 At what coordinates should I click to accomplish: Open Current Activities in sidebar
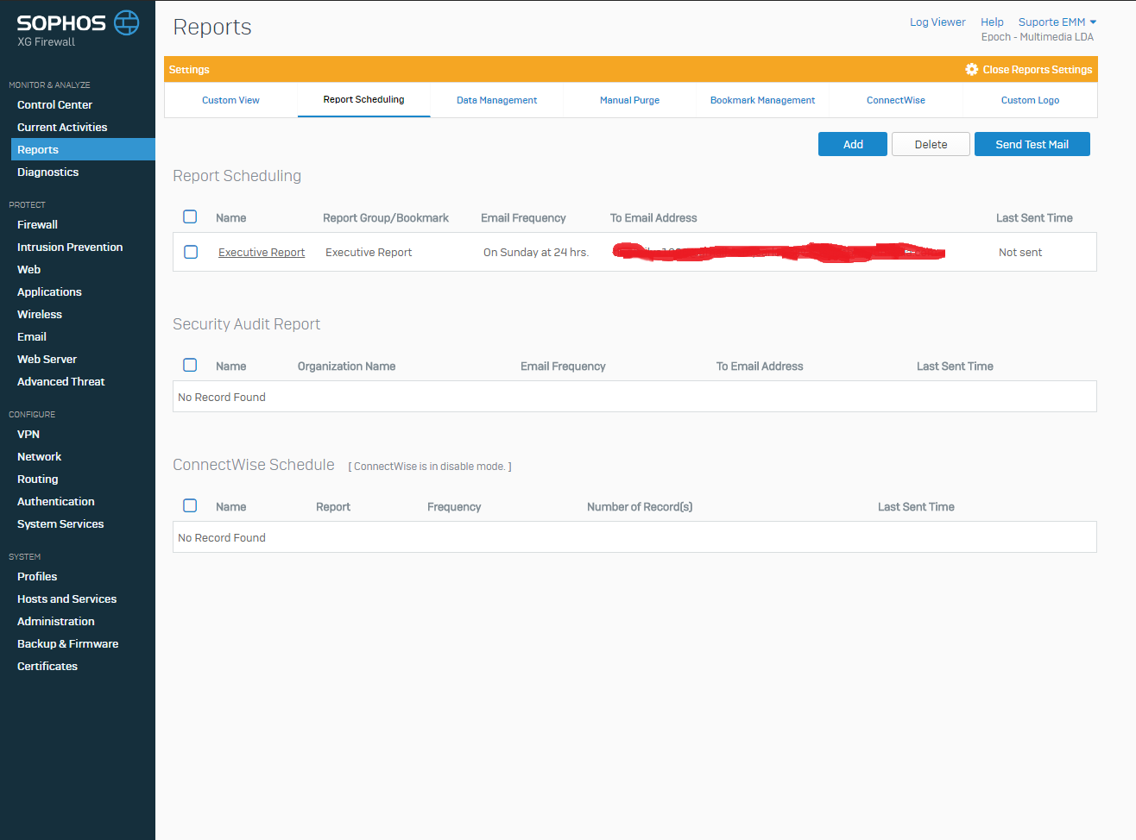(62, 127)
